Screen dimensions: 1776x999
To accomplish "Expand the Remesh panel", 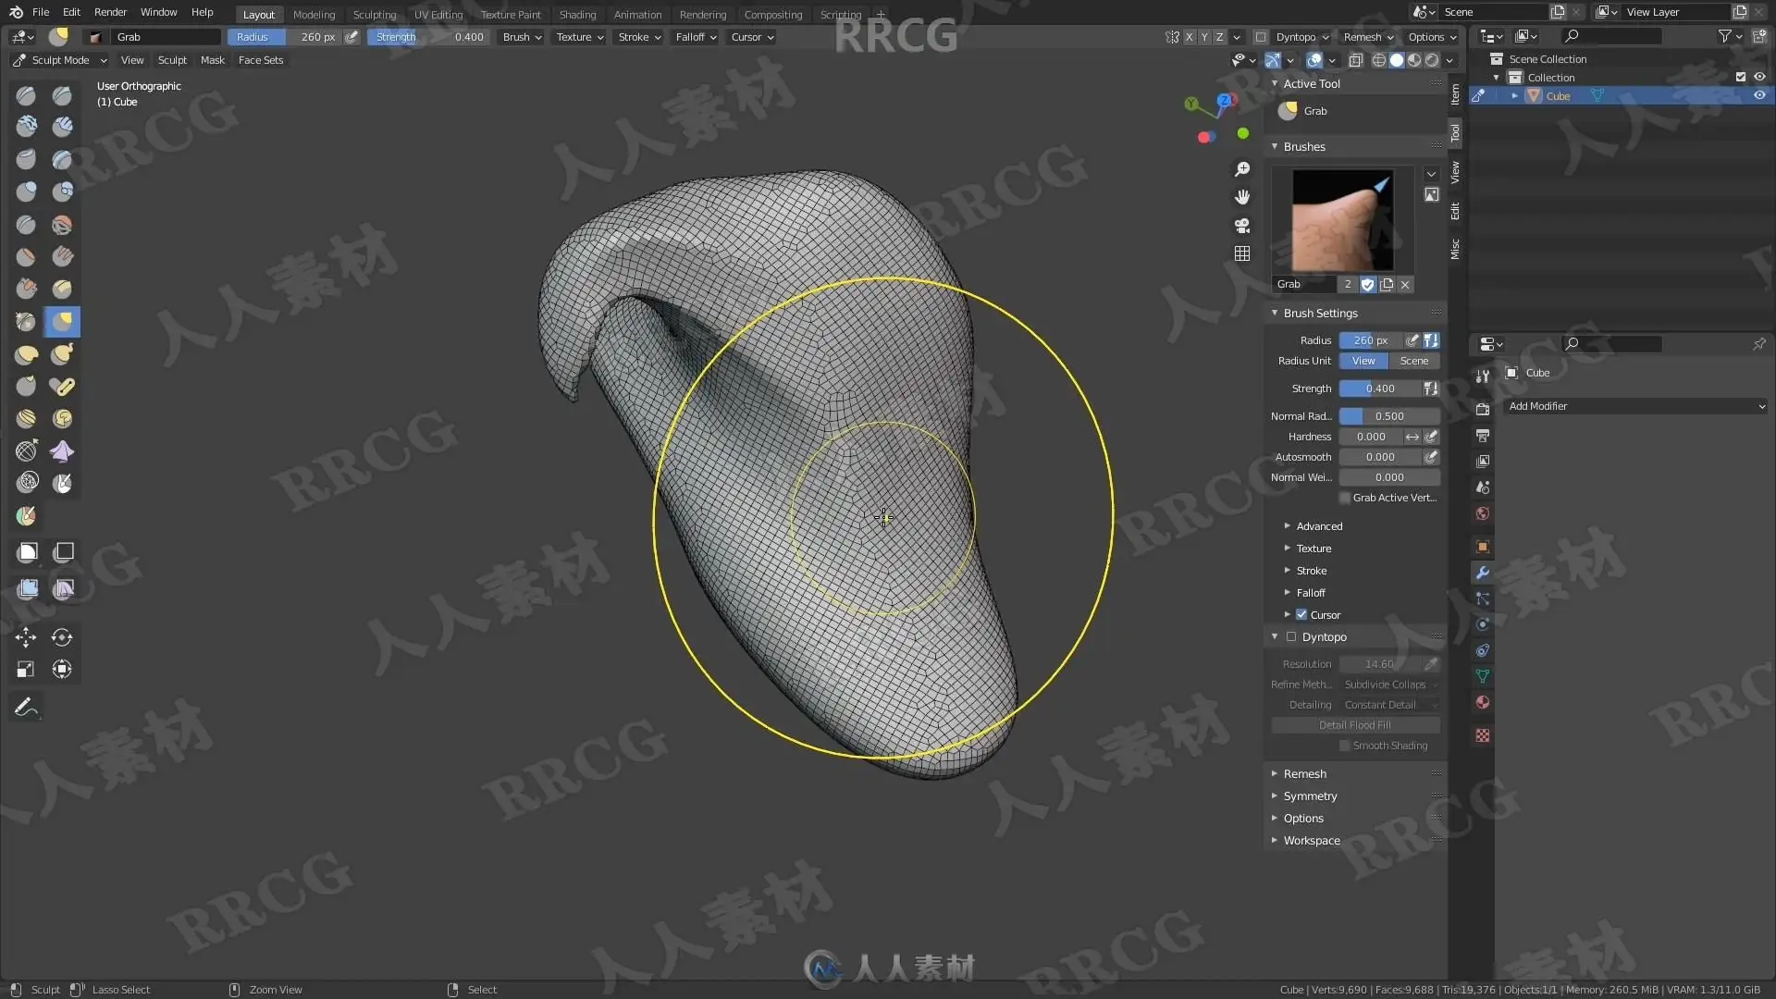I will [x=1304, y=773].
